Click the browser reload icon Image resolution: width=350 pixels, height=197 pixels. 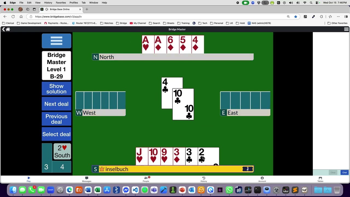[x=13, y=17]
